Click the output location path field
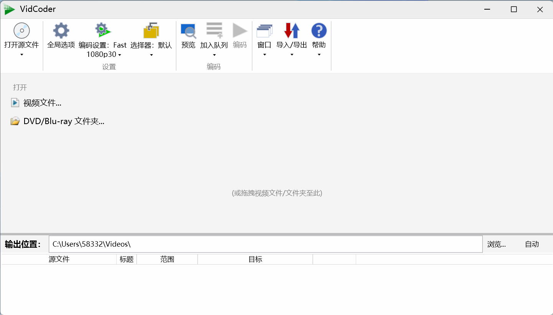 pyautogui.click(x=266, y=244)
